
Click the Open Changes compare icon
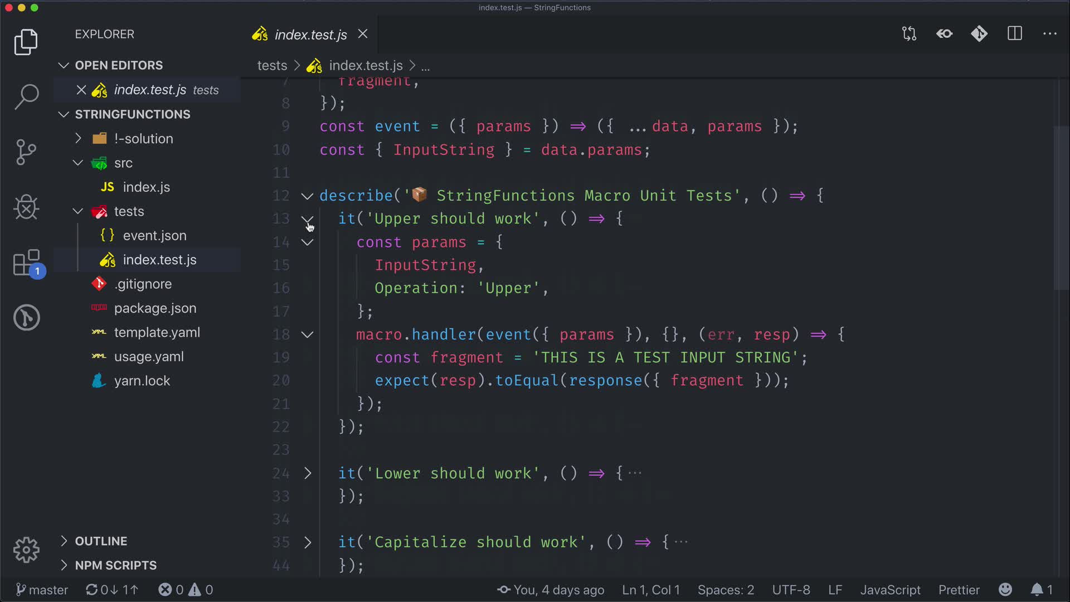point(909,34)
